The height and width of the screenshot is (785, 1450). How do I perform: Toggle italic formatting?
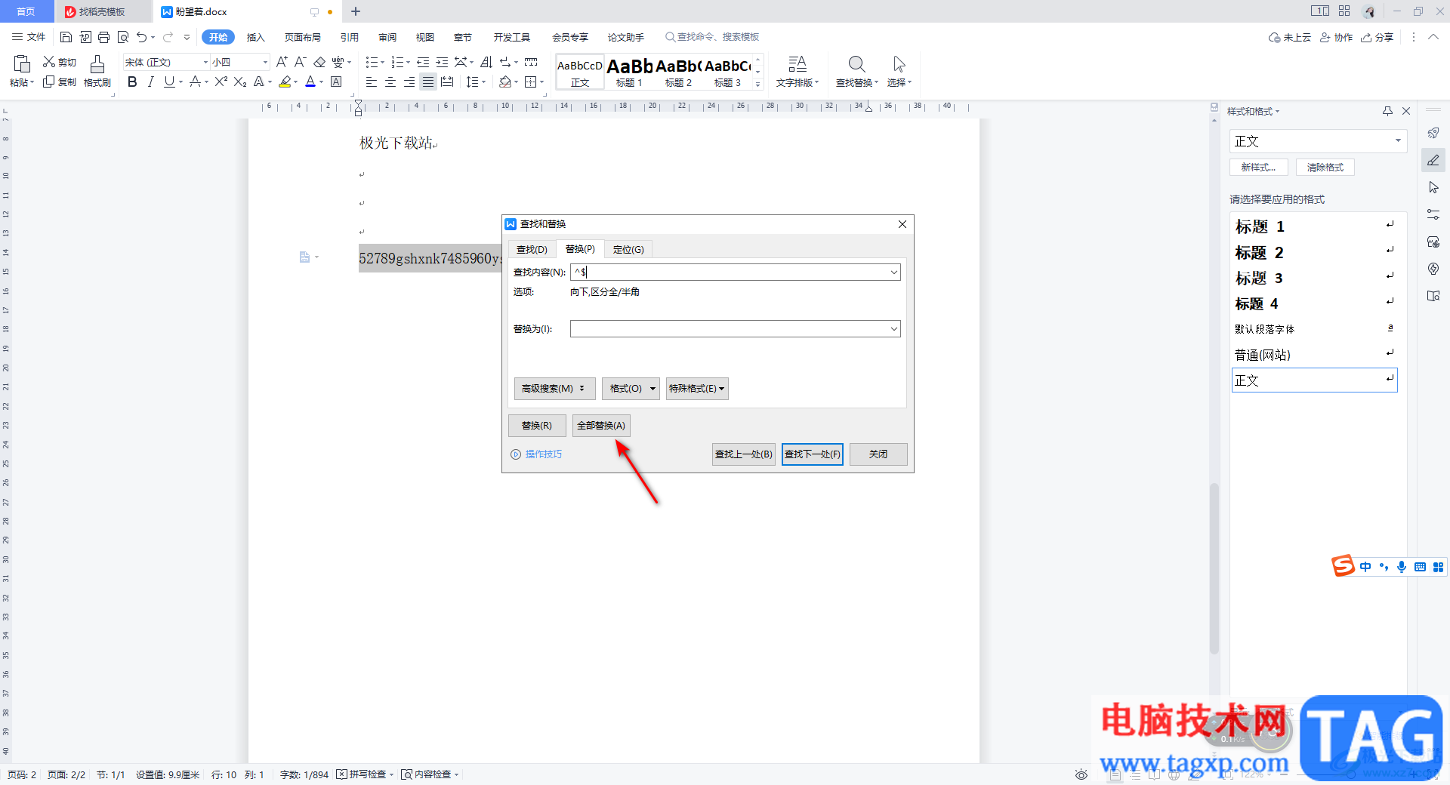pyautogui.click(x=150, y=82)
